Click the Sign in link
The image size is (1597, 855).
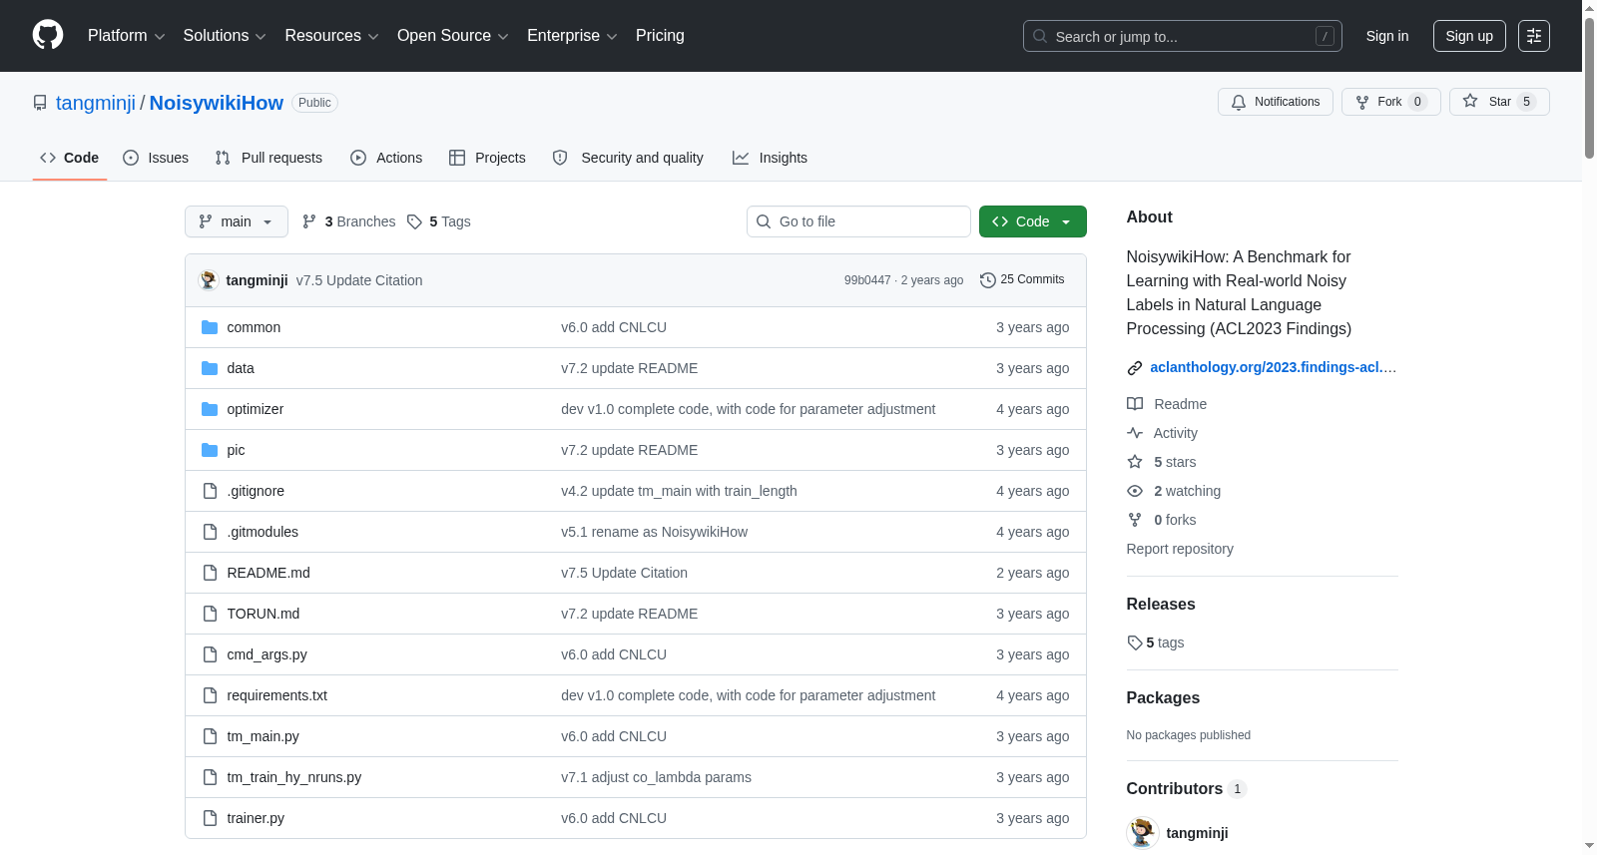click(1387, 36)
